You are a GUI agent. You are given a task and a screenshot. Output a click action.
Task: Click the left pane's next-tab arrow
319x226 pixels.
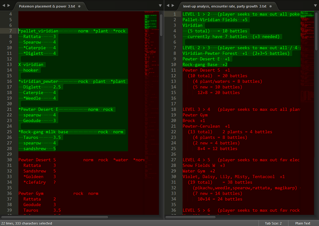pyautogui.click(x=8, y=6)
